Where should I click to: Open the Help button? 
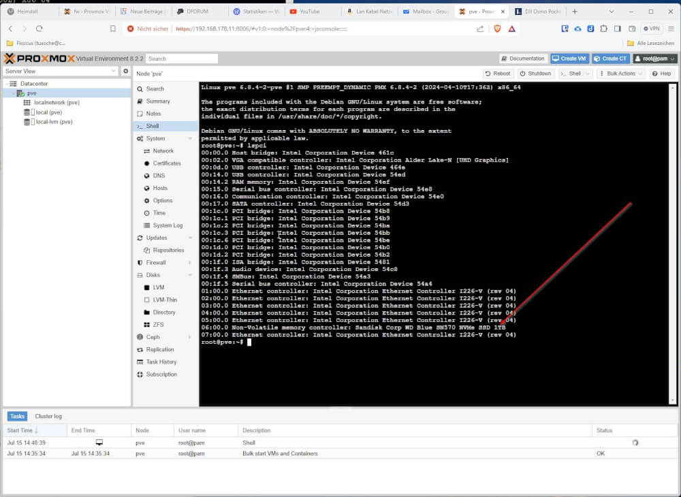pos(661,74)
